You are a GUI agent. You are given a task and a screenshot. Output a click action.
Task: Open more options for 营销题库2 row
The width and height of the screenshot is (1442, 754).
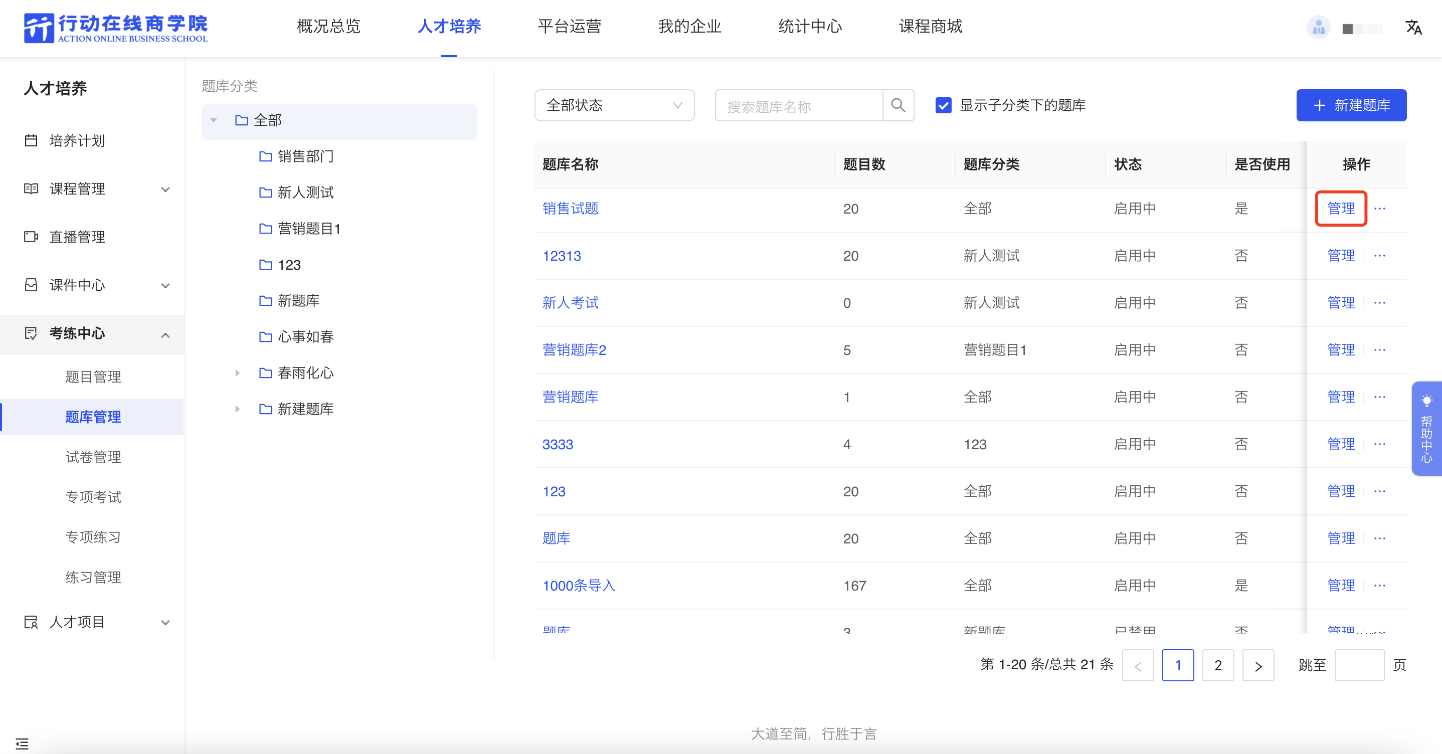coord(1380,350)
